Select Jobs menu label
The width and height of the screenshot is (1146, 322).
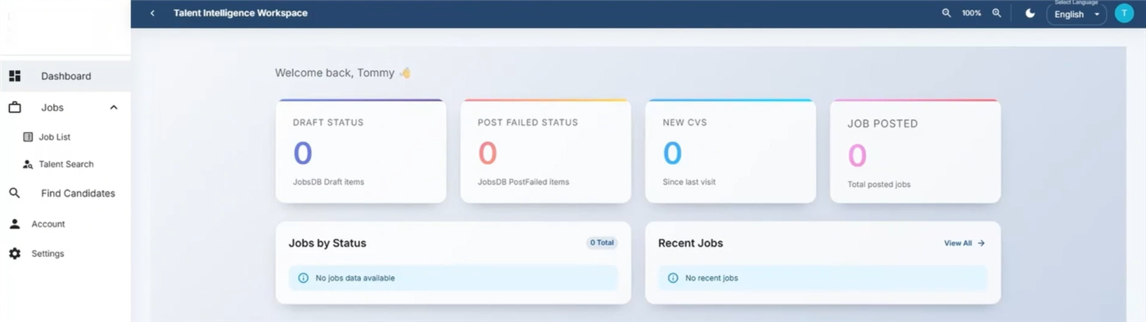[x=52, y=107]
